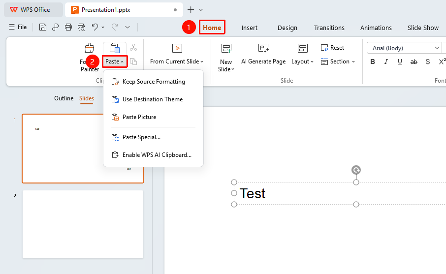
Task: Click the WPS Office home tab
Action: point(33,10)
